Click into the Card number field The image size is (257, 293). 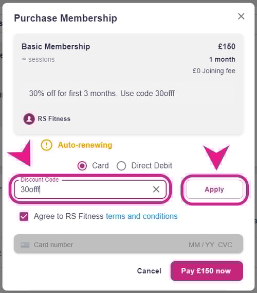point(104,245)
